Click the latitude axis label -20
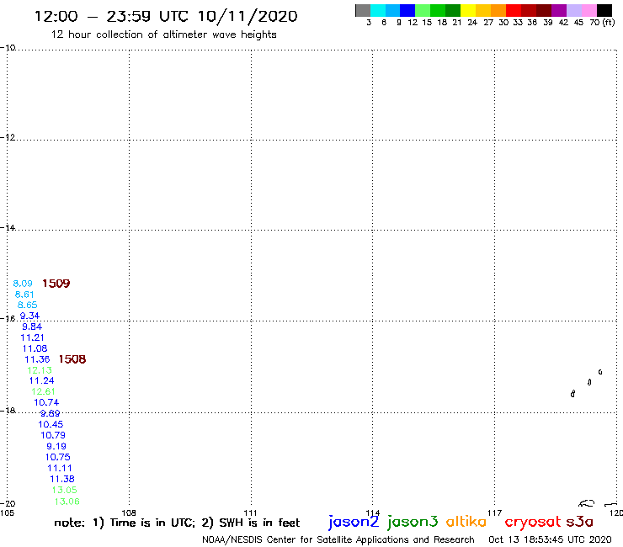The width and height of the screenshot is (623, 547). click(x=8, y=504)
